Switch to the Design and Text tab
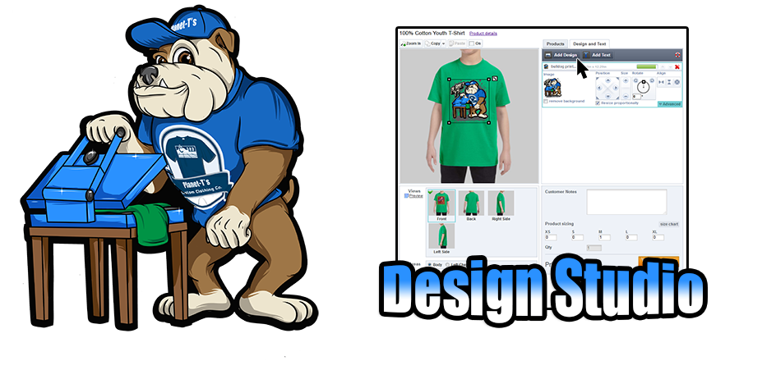 pyautogui.click(x=589, y=43)
